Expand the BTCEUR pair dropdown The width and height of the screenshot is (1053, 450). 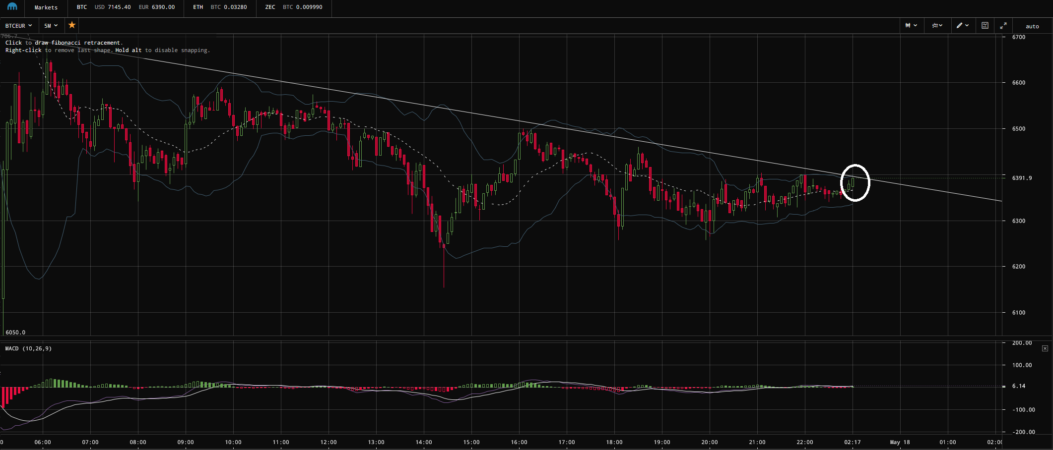point(18,26)
